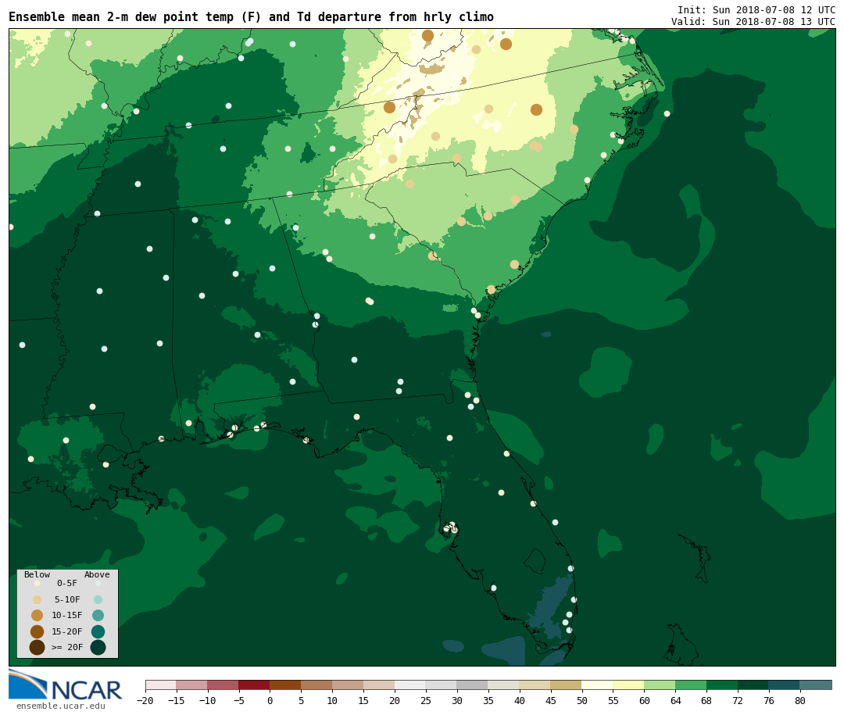Pick the dark red swatch between -5 and 0
The image size is (844, 715).
tap(255, 685)
